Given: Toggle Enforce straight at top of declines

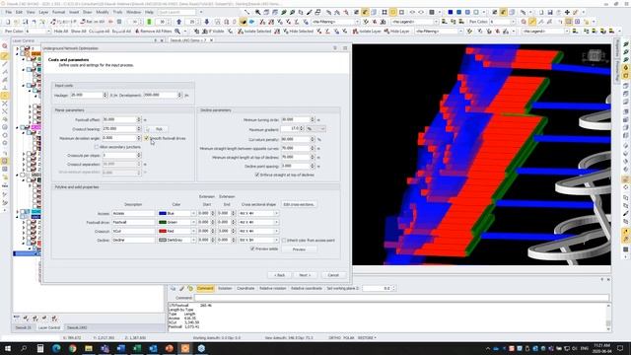Looking at the screenshot, I should pos(257,176).
